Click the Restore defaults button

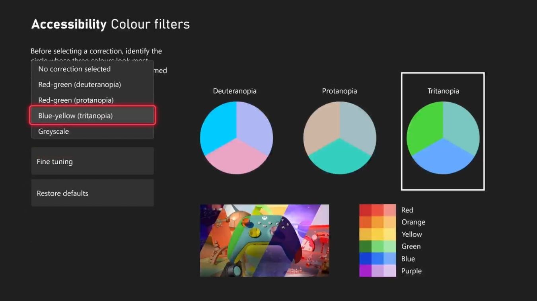[92, 193]
